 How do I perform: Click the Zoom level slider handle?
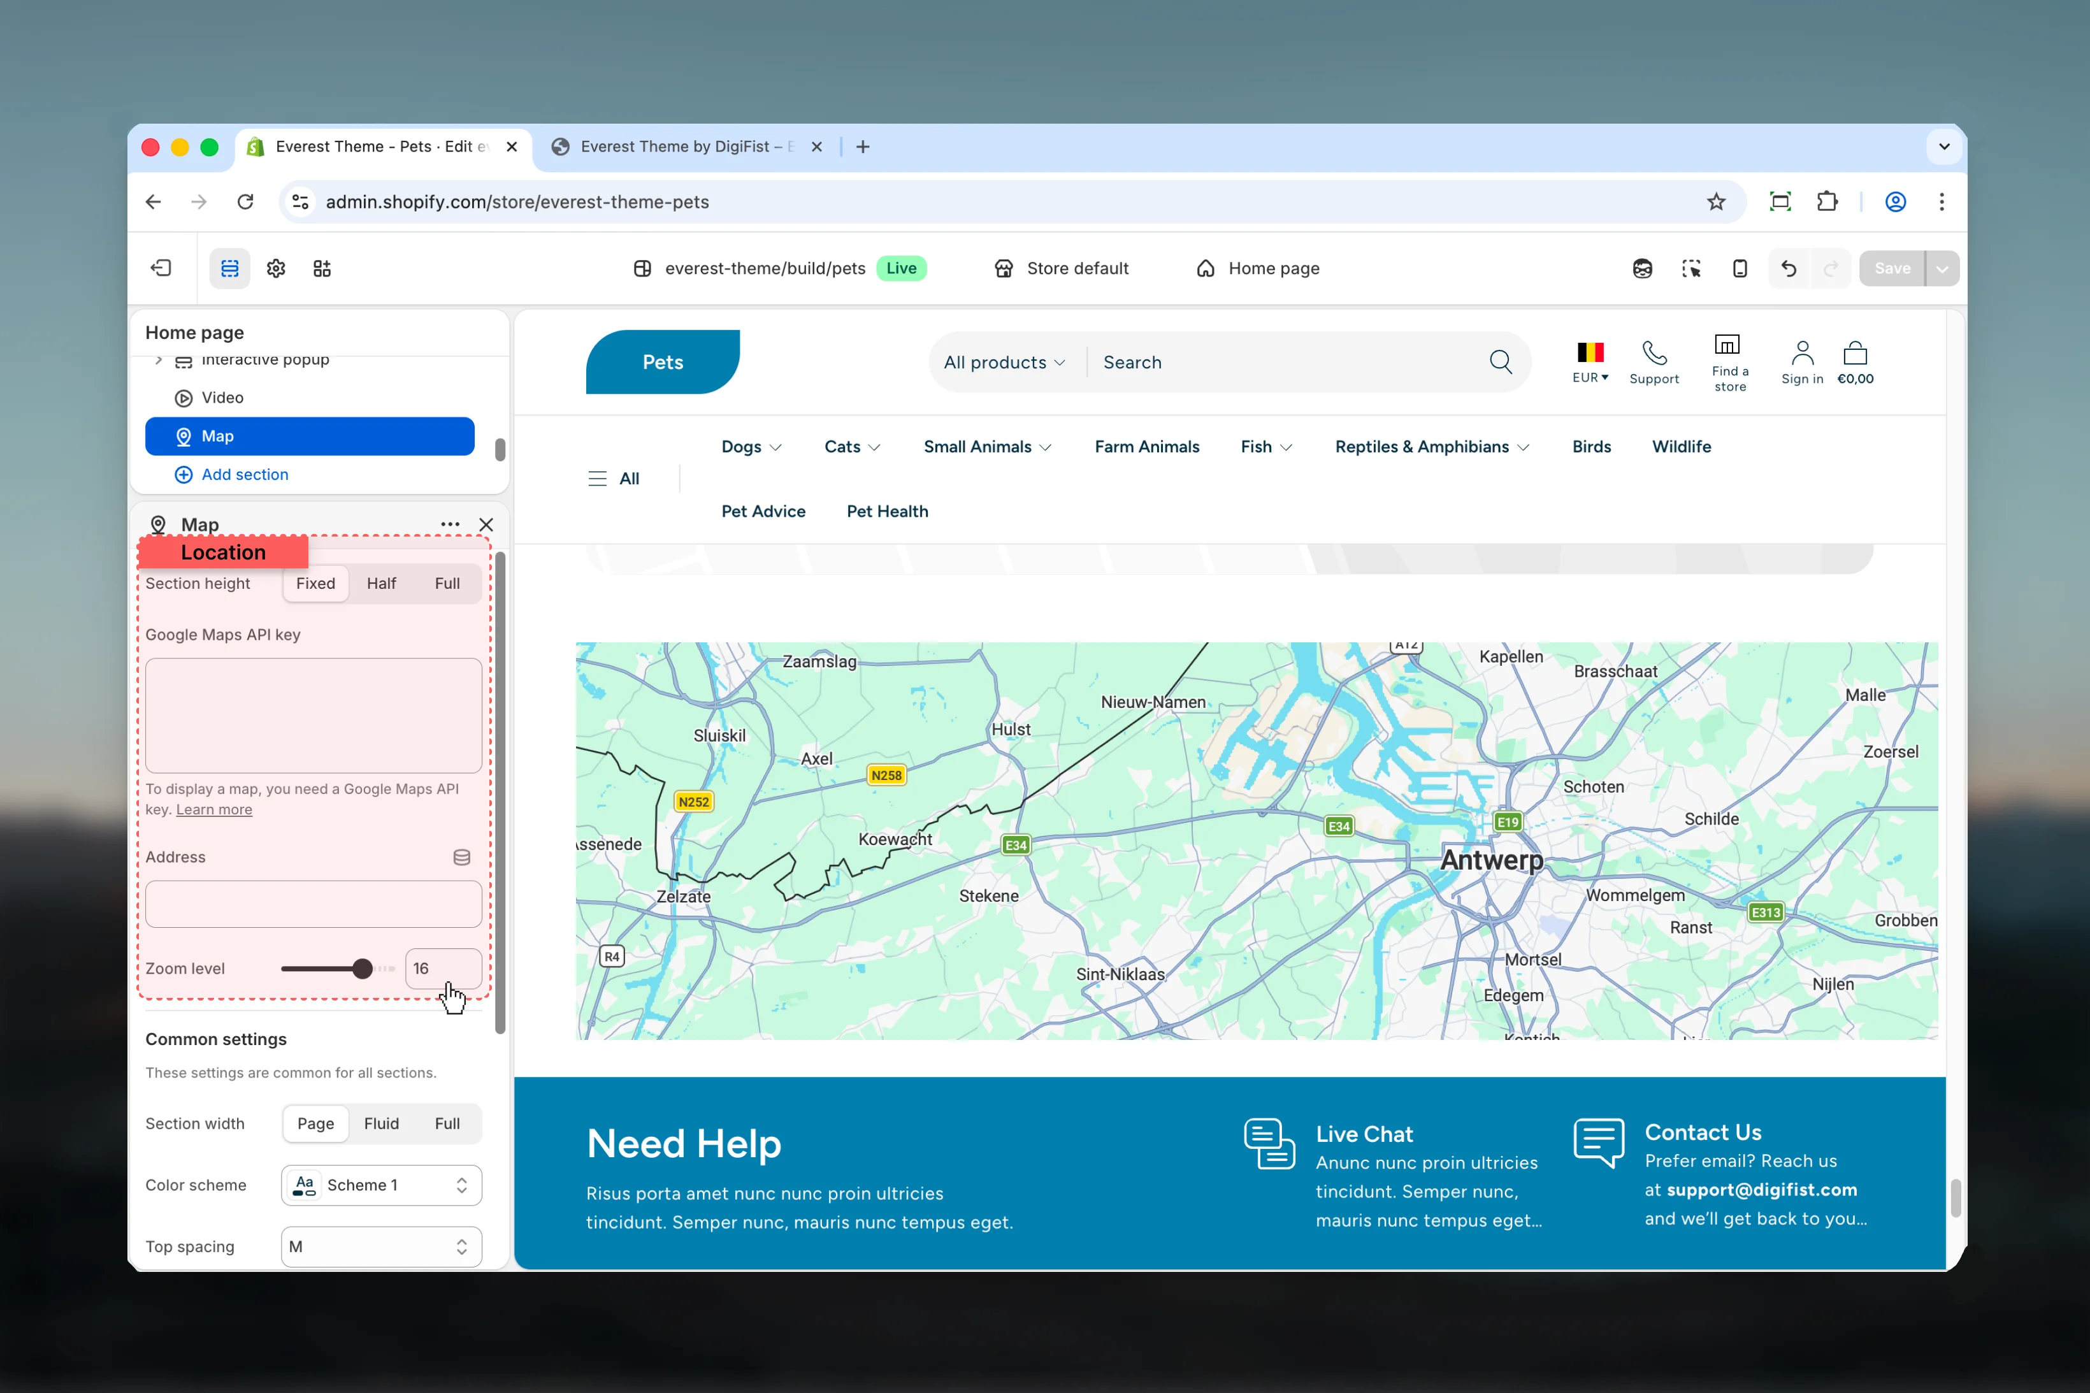tap(361, 969)
